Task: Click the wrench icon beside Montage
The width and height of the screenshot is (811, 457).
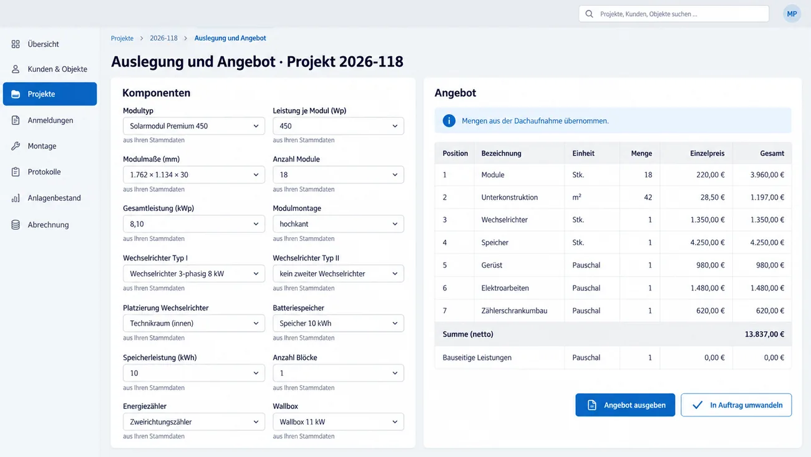Action: point(16,146)
